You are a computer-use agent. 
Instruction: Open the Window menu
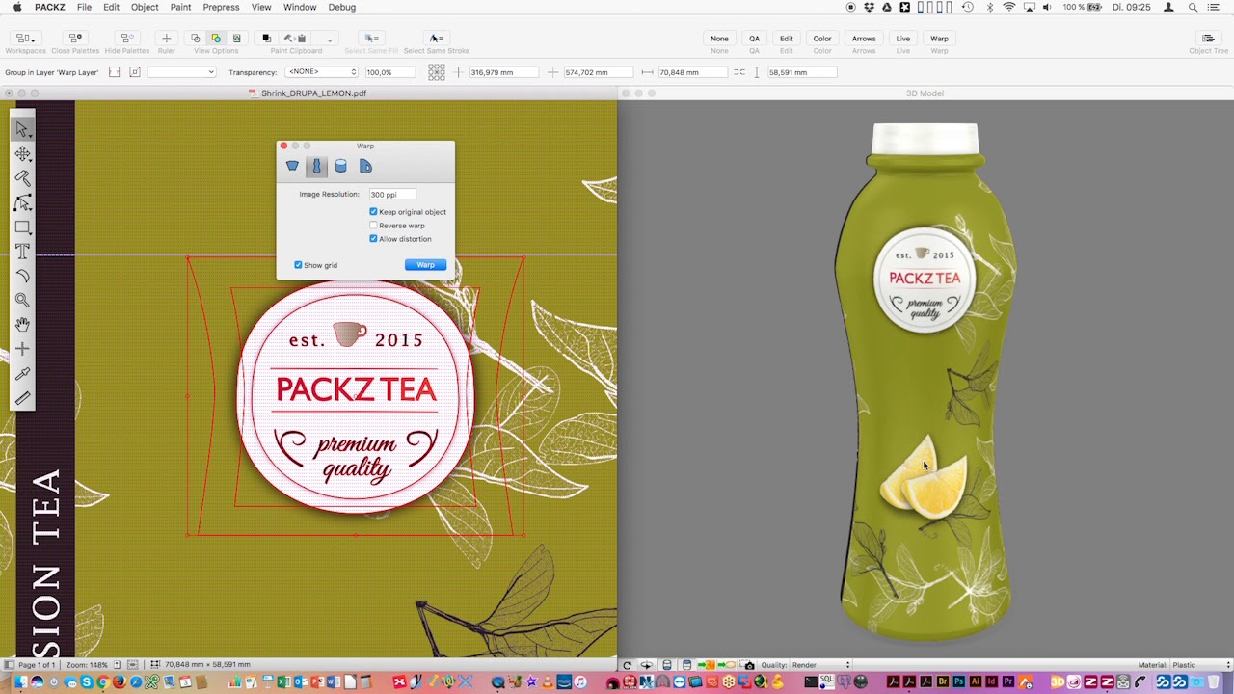(x=300, y=7)
